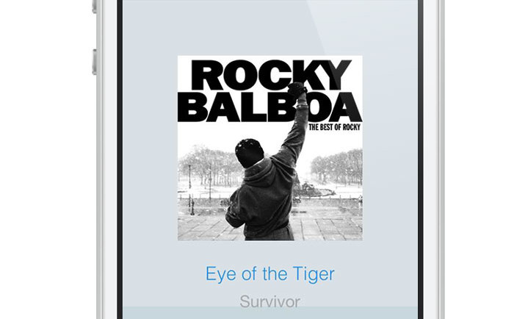This screenshot has width=528, height=319.
Task: Click the white phone bezel on right
Action: (x=431, y=159)
